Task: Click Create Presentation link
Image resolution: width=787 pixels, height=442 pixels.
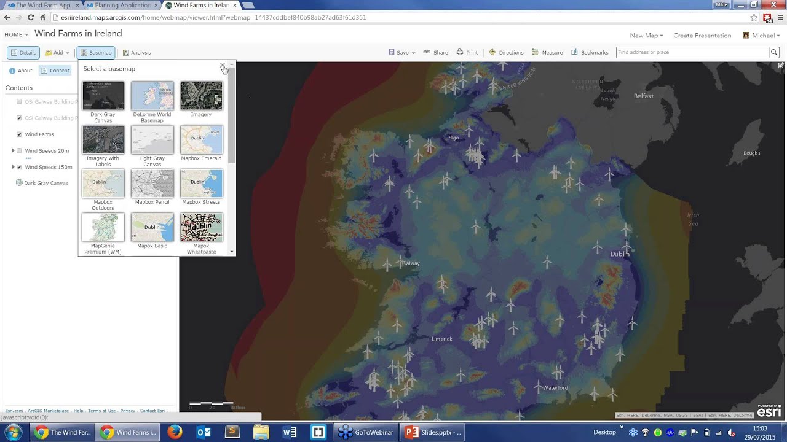Action: 702,36
